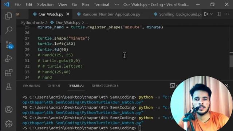Switch to the Our_Watch.py editor tab
This screenshot has height=131, width=233.
click(x=51, y=14)
